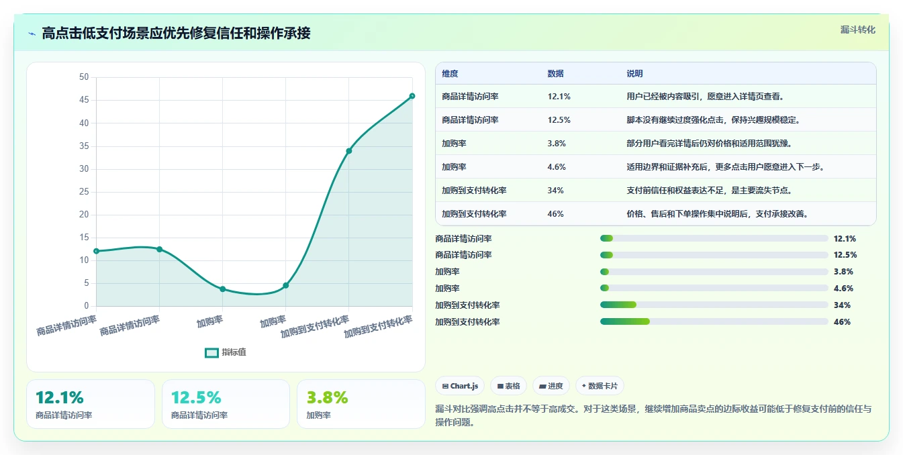Click the progress bar showing 12.5%
Image resolution: width=903 pixels, height=455 pixels.
pyautogui.click(x=714, y=255)
